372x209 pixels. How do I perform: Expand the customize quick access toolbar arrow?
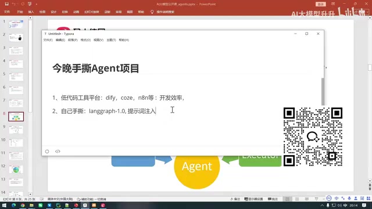tap(37, 4)
